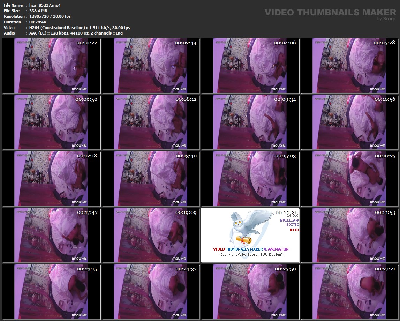Open the owl logo thumbnail at 00:20:31
The height and width of the screenshot is (321, 400).
pyautogui.click(x=250, y=235)
